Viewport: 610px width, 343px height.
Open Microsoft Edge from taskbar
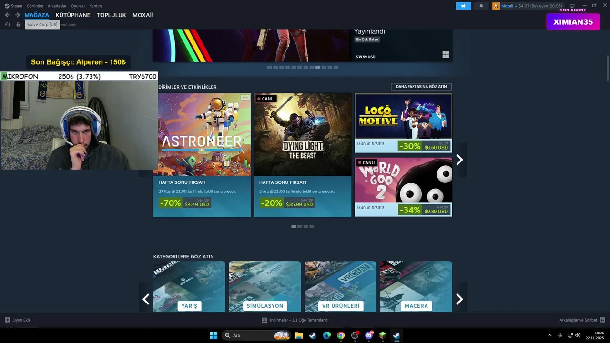point(326,335)
